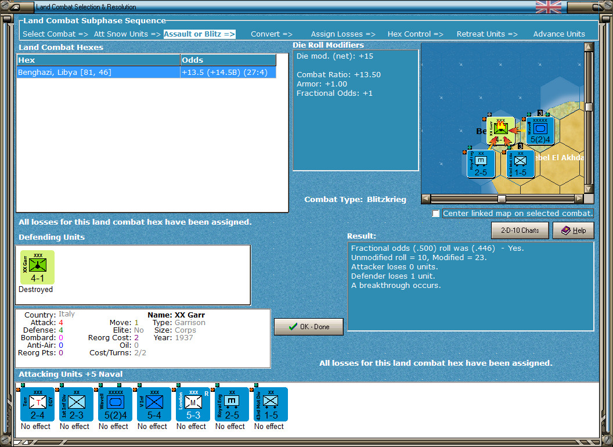Click the Combat Ratio: +13.50 line
Image resolution: width=613 pixels, height=447 pixels.
coord(338,74)
